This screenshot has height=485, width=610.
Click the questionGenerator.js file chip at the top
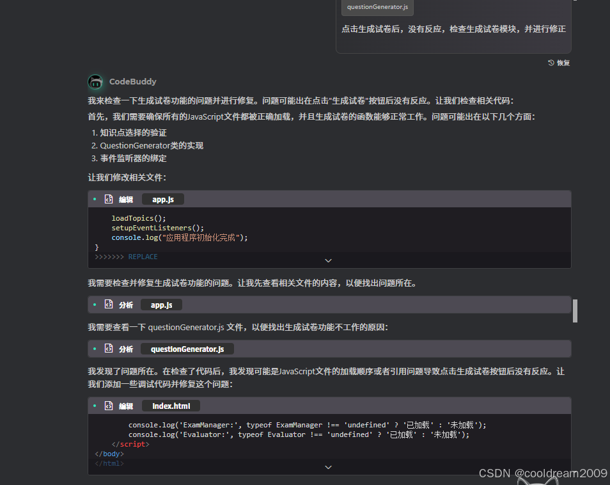pyautogui.click(x=377, y=8)
